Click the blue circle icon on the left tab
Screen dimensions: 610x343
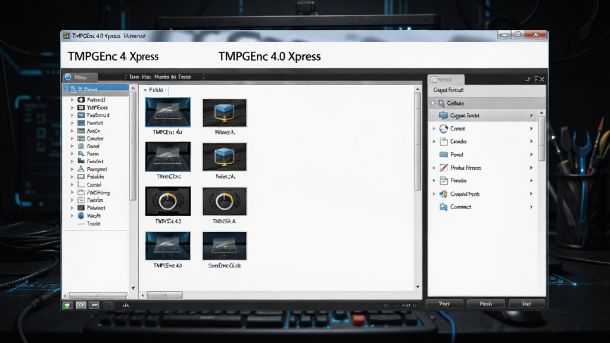click(68, 77)
